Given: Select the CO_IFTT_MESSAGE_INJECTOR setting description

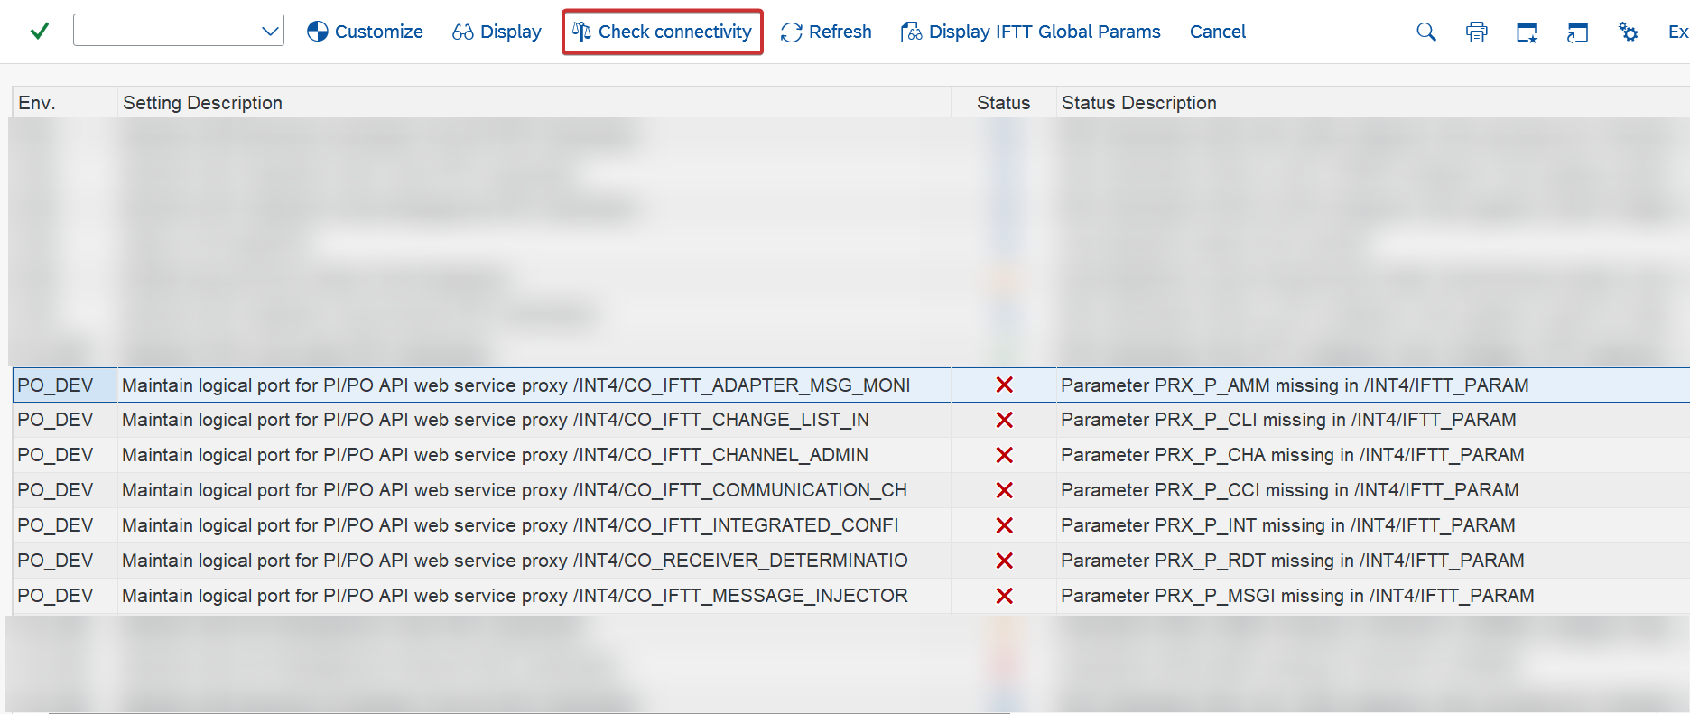Looking at the screenshot, I should pos(534,596).
